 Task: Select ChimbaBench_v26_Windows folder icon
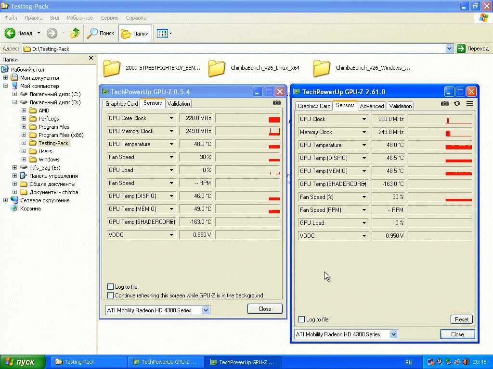point(321,68)
